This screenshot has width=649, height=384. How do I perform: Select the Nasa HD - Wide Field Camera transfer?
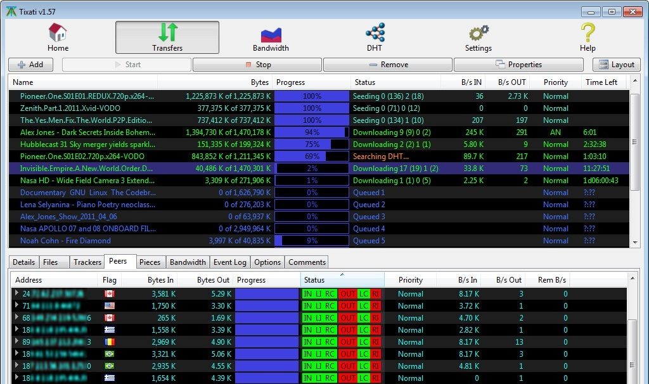click(319, 181)
